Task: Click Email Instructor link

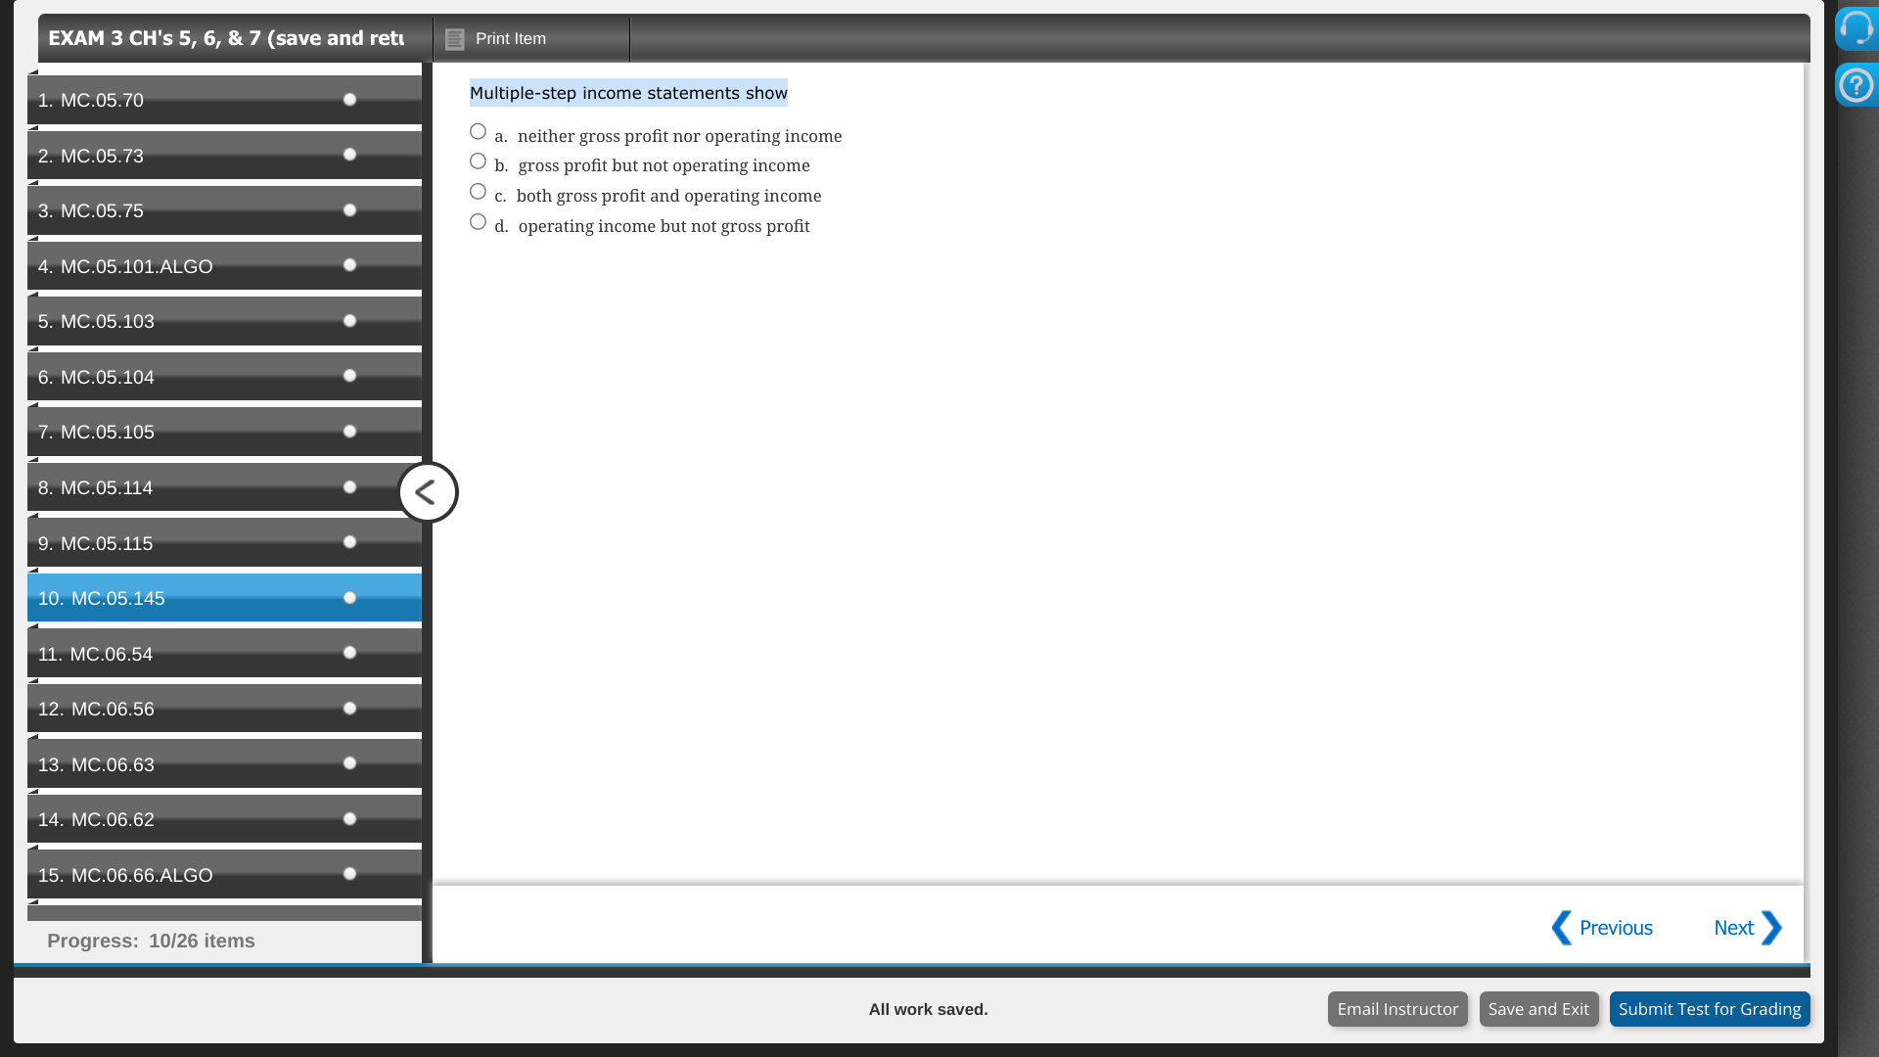Action: point(1398,1008)
